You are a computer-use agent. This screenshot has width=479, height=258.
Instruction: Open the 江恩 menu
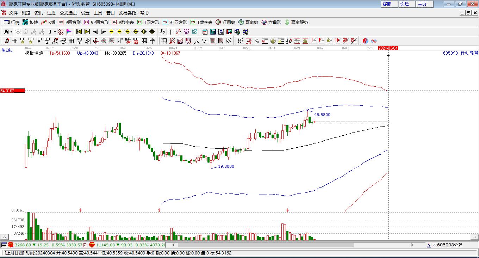[x=51, y=13]
